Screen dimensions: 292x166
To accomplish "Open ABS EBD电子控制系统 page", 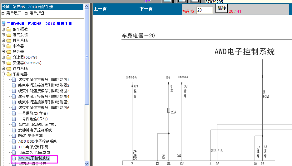I will (x=37, y=141).
